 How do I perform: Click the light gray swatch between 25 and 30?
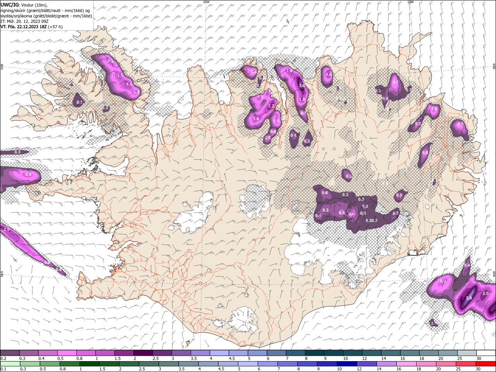pyautogui.click(x=467, y=353)
